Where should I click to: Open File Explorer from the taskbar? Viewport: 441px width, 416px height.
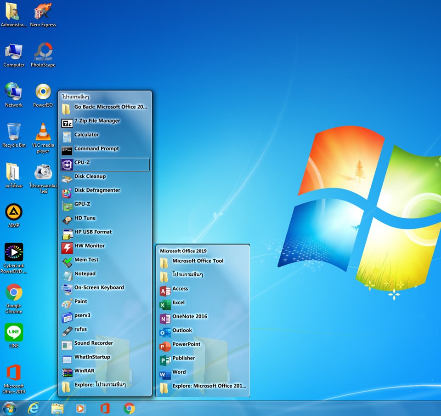[x=57, y=408]
